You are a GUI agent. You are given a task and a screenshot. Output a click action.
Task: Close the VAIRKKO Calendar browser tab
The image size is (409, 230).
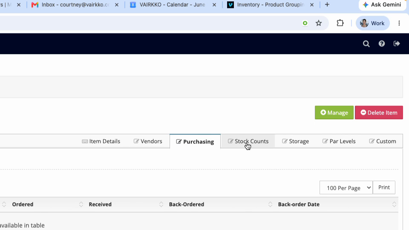[x=214, y=5]
